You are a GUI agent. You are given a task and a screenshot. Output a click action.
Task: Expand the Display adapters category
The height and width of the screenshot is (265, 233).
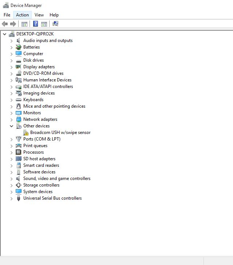[11, 67]
